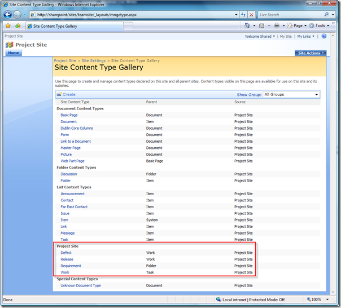
Task: Open the Dublin Core Columns content type
Action: coord(77,128)
